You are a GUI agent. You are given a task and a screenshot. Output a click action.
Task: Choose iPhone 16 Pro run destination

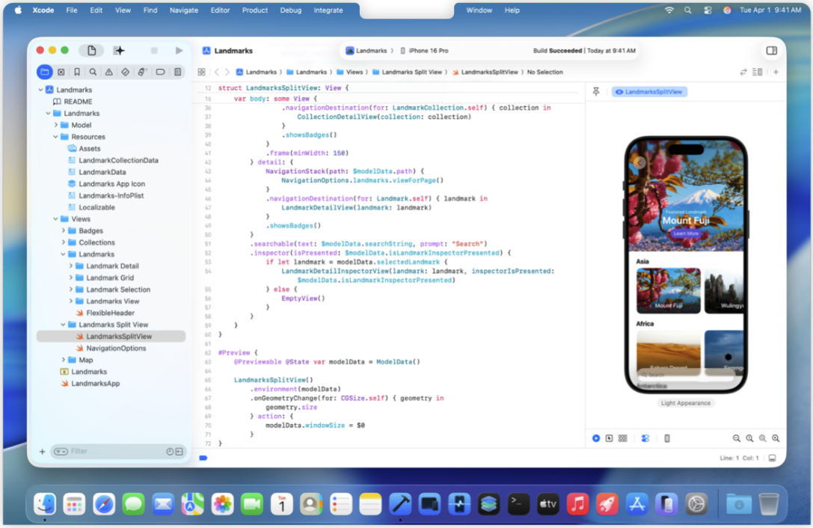point(425,51)
